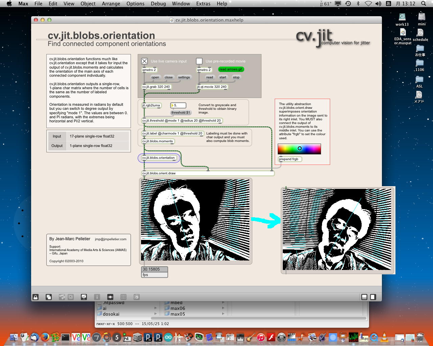The width and height of the screenshot is (433, 346).
Task: Click the presentation mode icon
Action: (84, 297)
